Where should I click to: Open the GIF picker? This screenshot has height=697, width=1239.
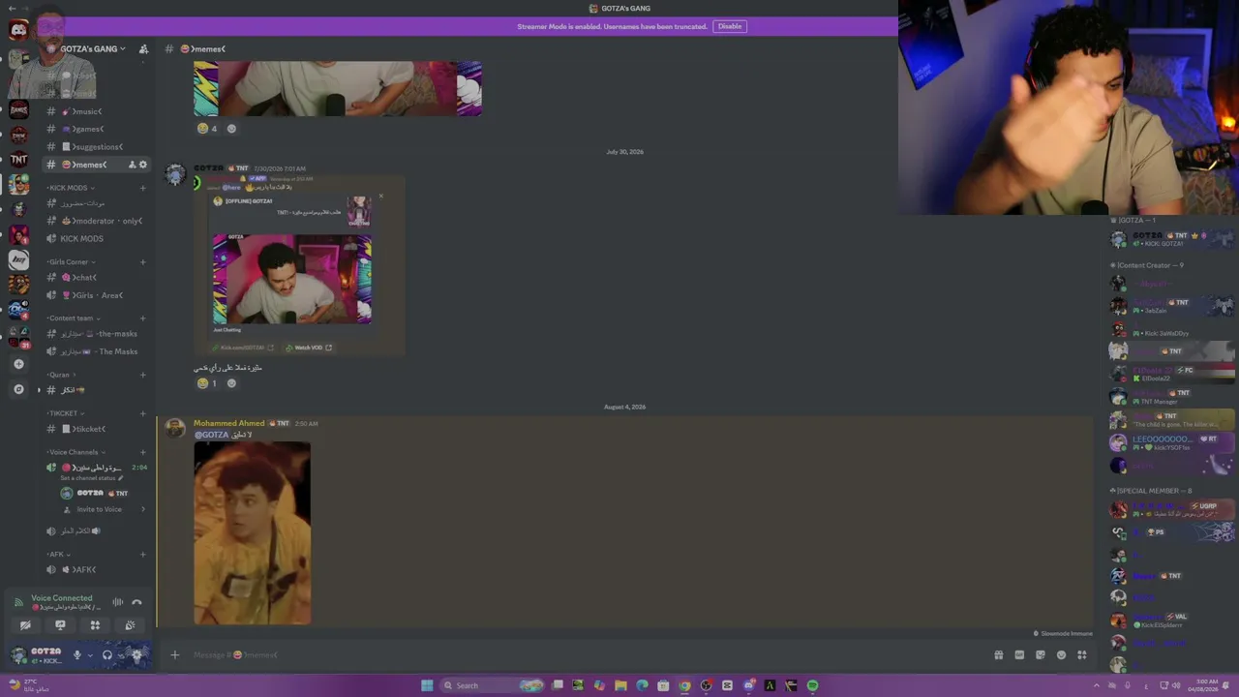[x=1019, y=655]
